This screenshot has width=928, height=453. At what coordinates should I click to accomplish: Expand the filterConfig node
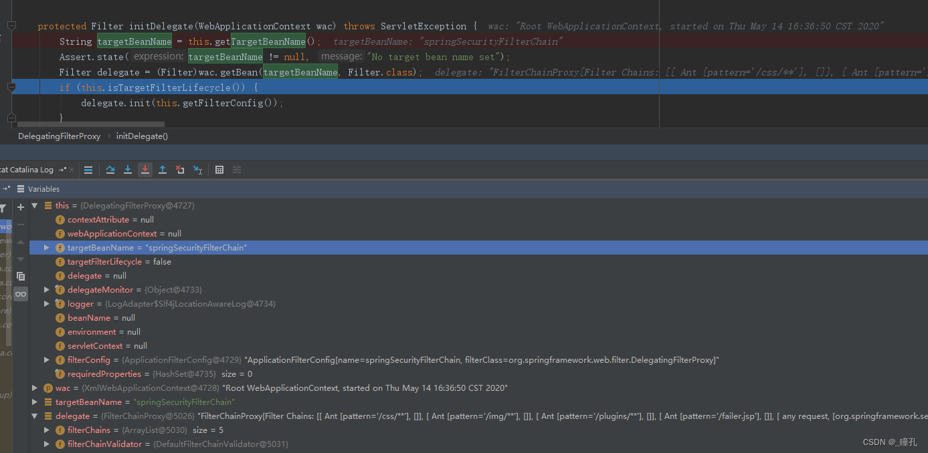coord(47,360)
